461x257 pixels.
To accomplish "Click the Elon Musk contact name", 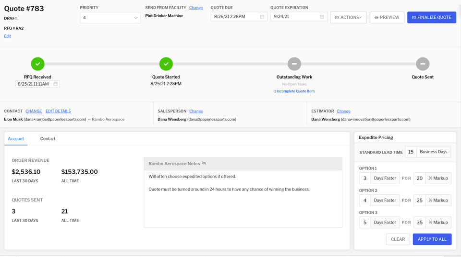I will pos(13,119).
